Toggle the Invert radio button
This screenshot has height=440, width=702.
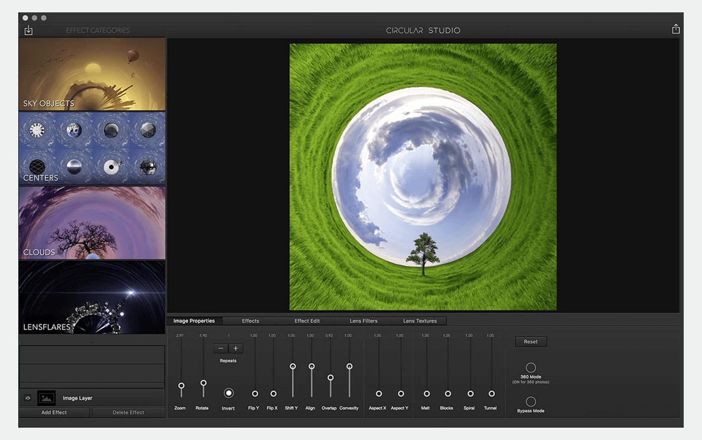(228, 393)
